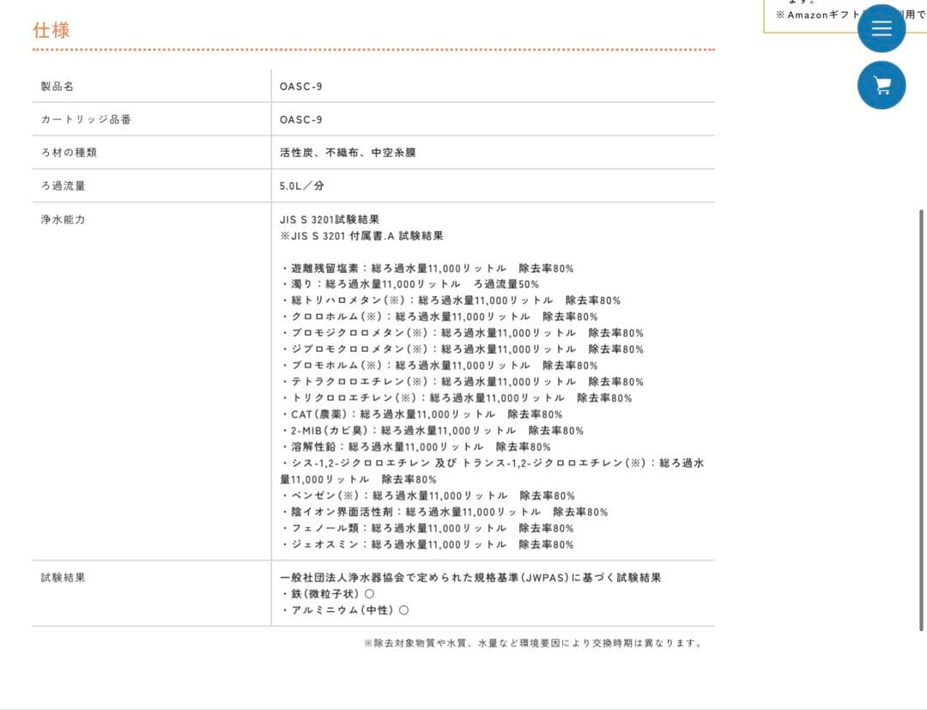Click the ろ材の種類 row label
Image resolution: width=927 pixels, height=710 pixels.
(69, 153)
